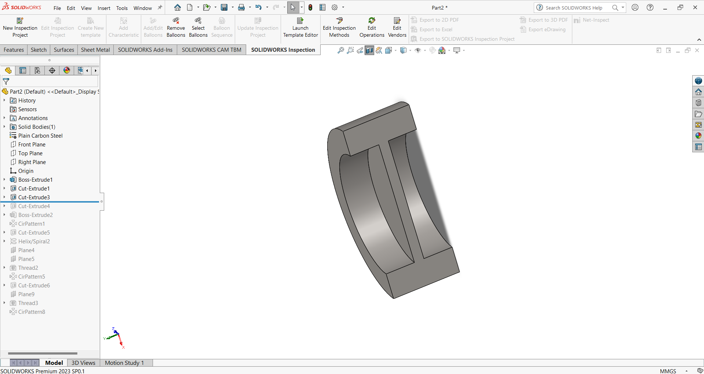Screen dimensions: 704x374
Task: Switch to the Sheet Metal tab
Action: pyautogui.click(x=95, y=50)
